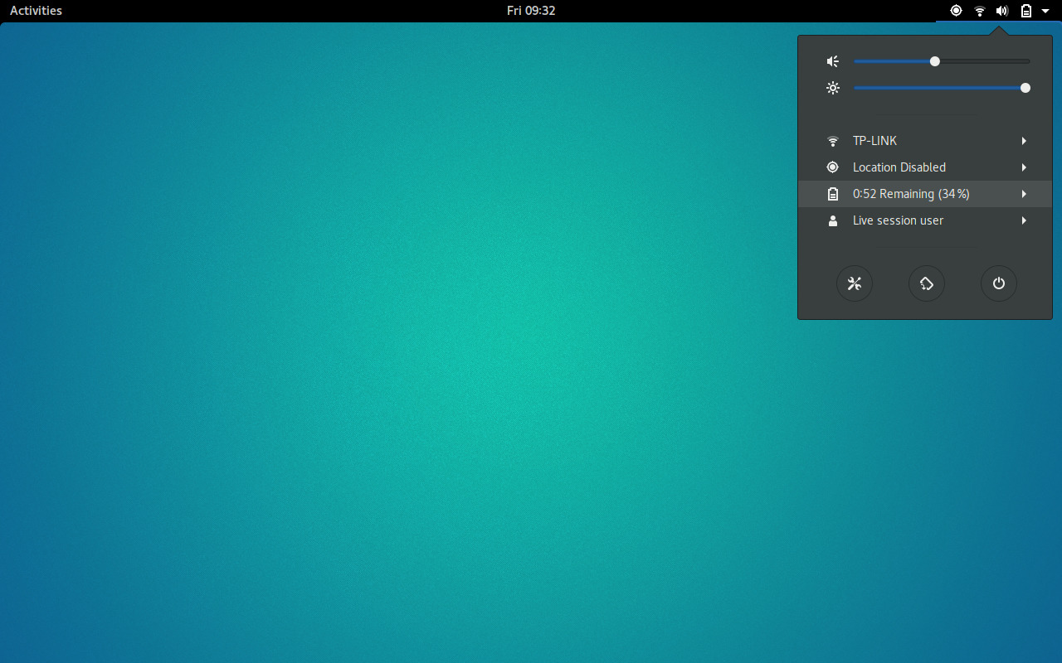This screenshot has width=1062, height=663.
Task: Expand the TP-LINK network submenu
Action: coord(1024,141)
